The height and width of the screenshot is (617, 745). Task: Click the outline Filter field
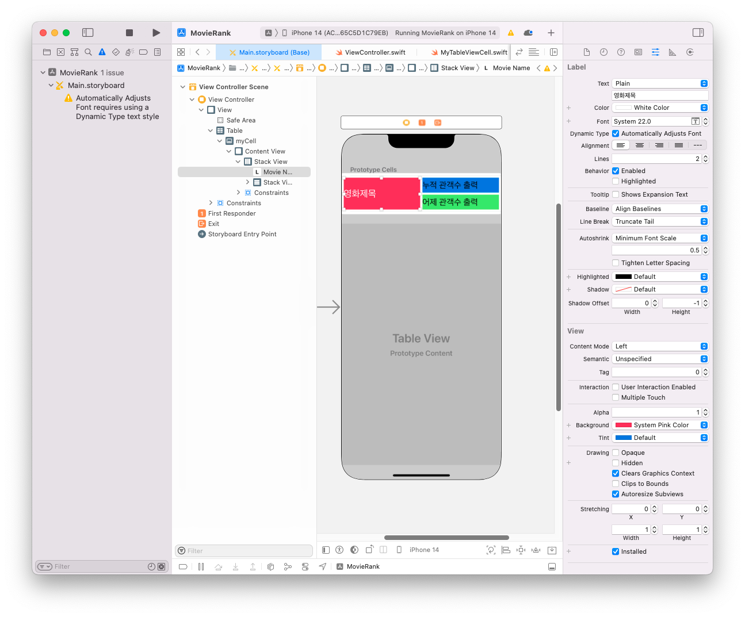pyautogui.click(x=244, y=551)
